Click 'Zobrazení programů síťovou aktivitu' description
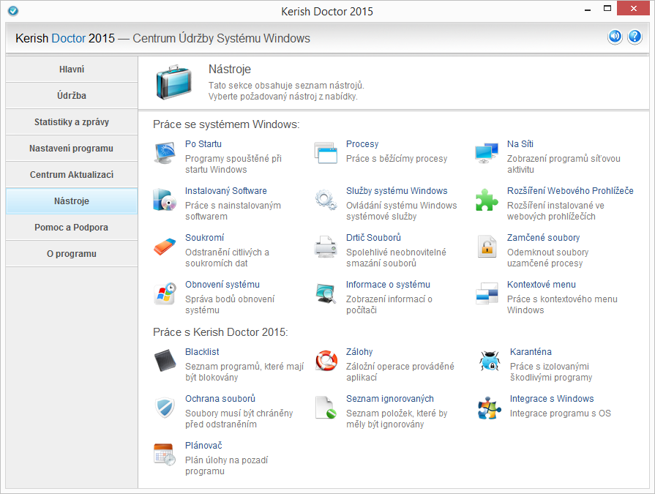 pos(564,164)
